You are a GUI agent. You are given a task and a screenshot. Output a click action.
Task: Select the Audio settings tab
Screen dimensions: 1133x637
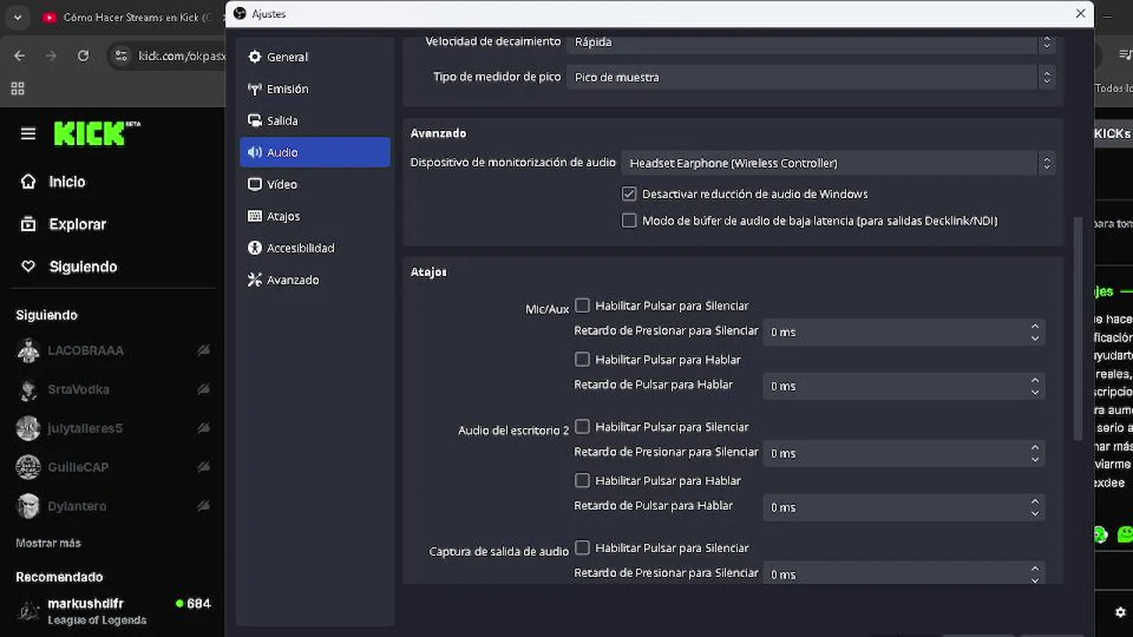pyautogui.click(x=314, y=152)
